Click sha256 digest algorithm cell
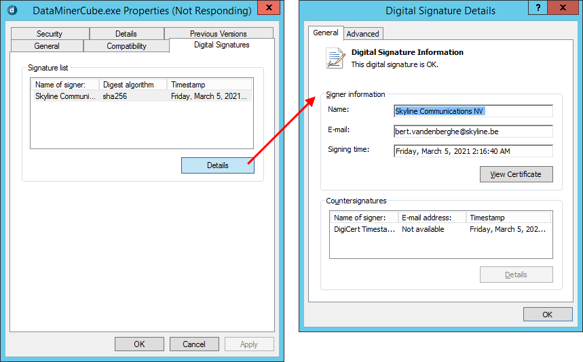This screenshot has height=362, width=583. coord(115,96)
